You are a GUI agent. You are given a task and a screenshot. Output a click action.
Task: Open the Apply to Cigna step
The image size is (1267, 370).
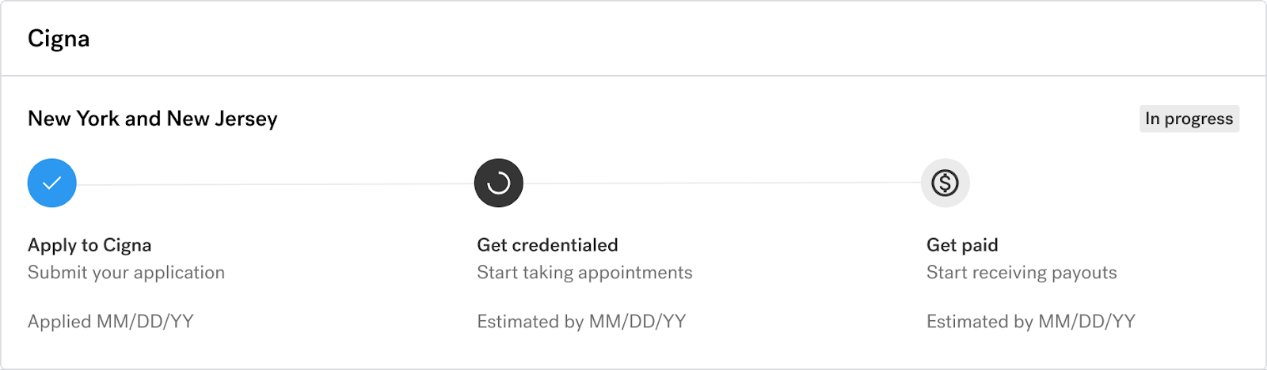(x=89, y=245)
